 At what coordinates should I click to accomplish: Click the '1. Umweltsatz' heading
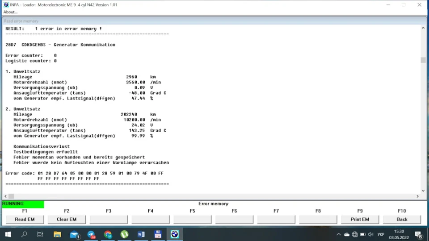(23, 71)
